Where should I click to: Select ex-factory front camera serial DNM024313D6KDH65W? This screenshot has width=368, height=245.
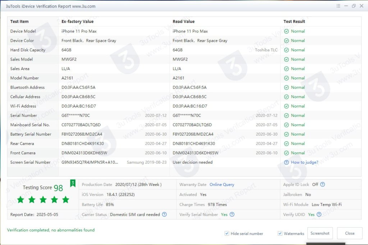point(84,153)
